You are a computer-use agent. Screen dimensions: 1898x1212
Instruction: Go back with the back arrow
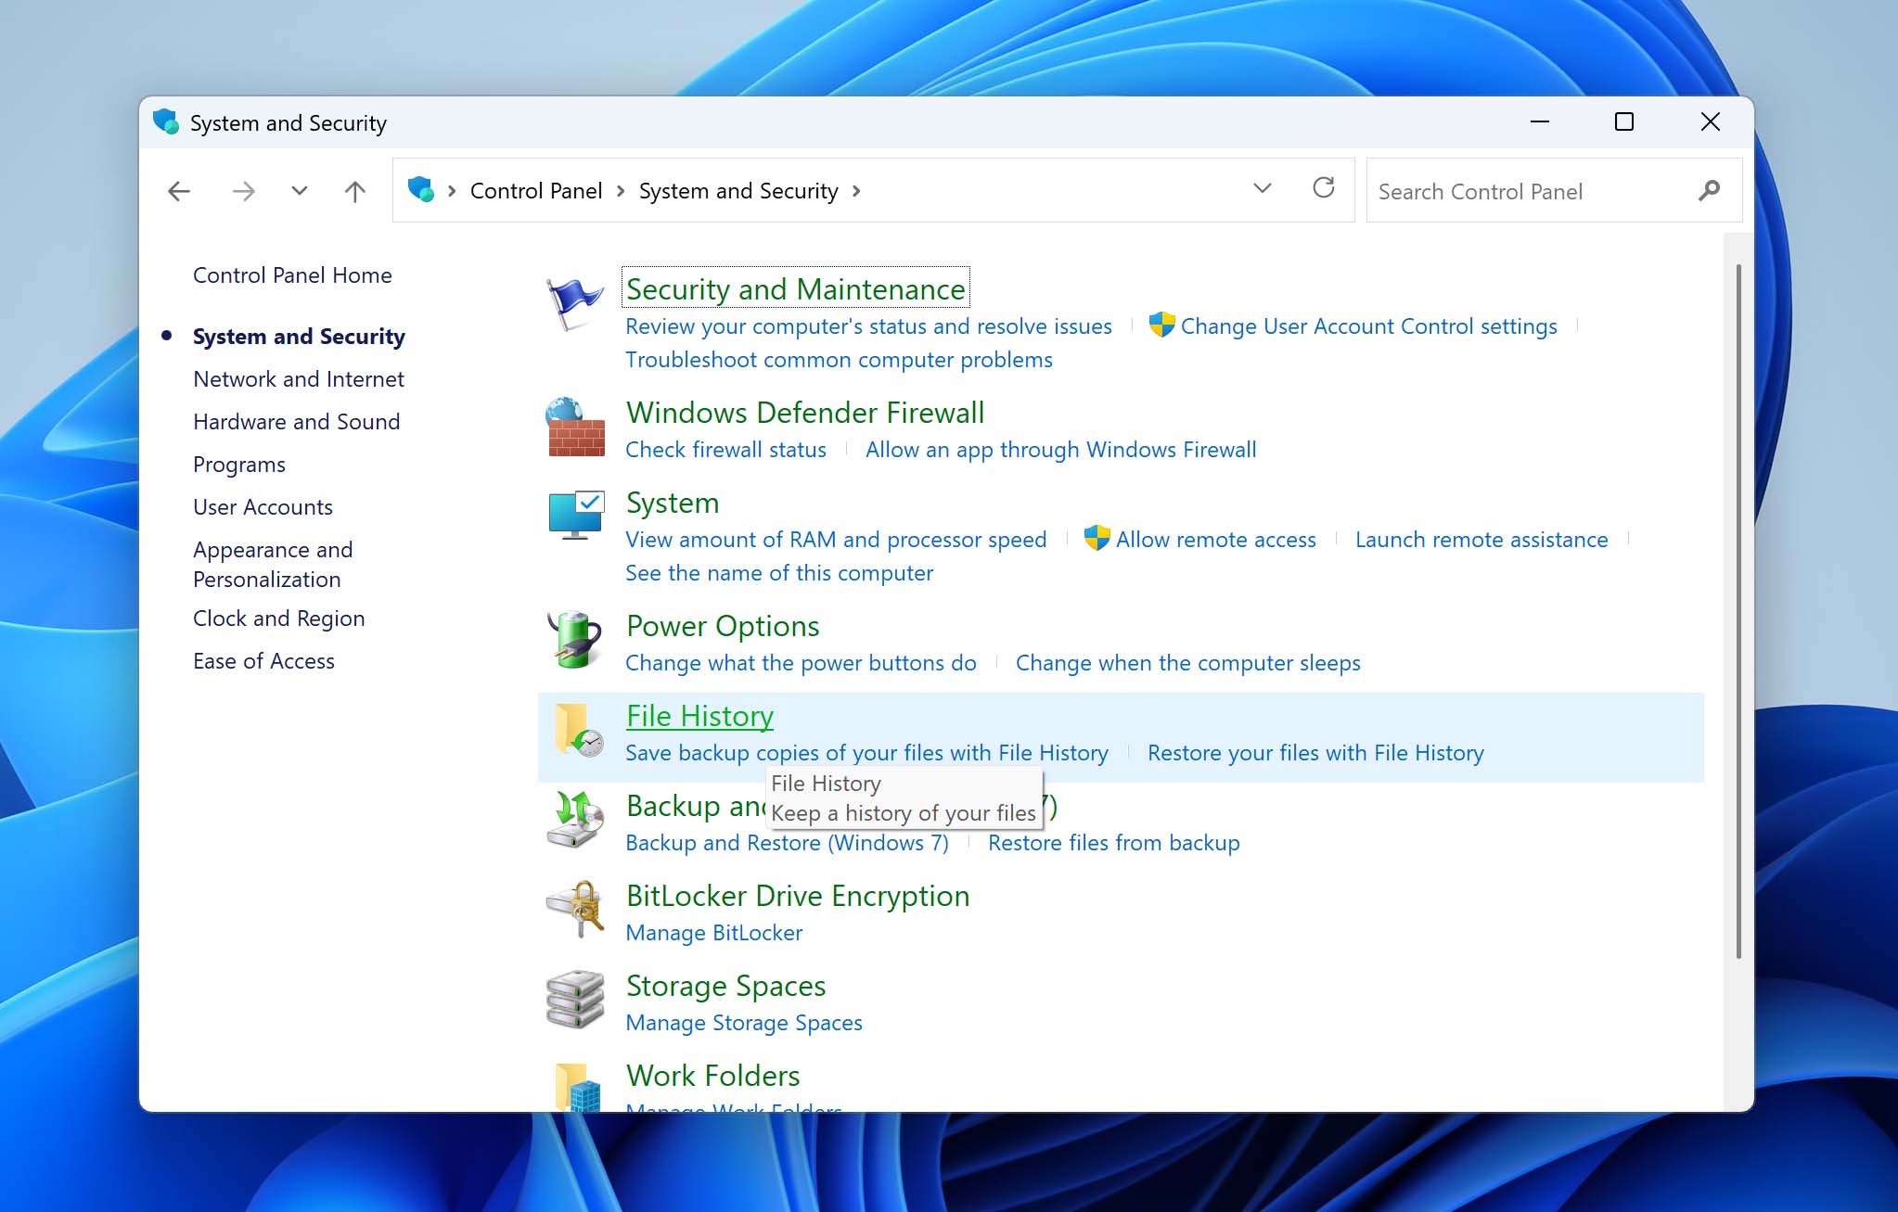pos(179,191)
